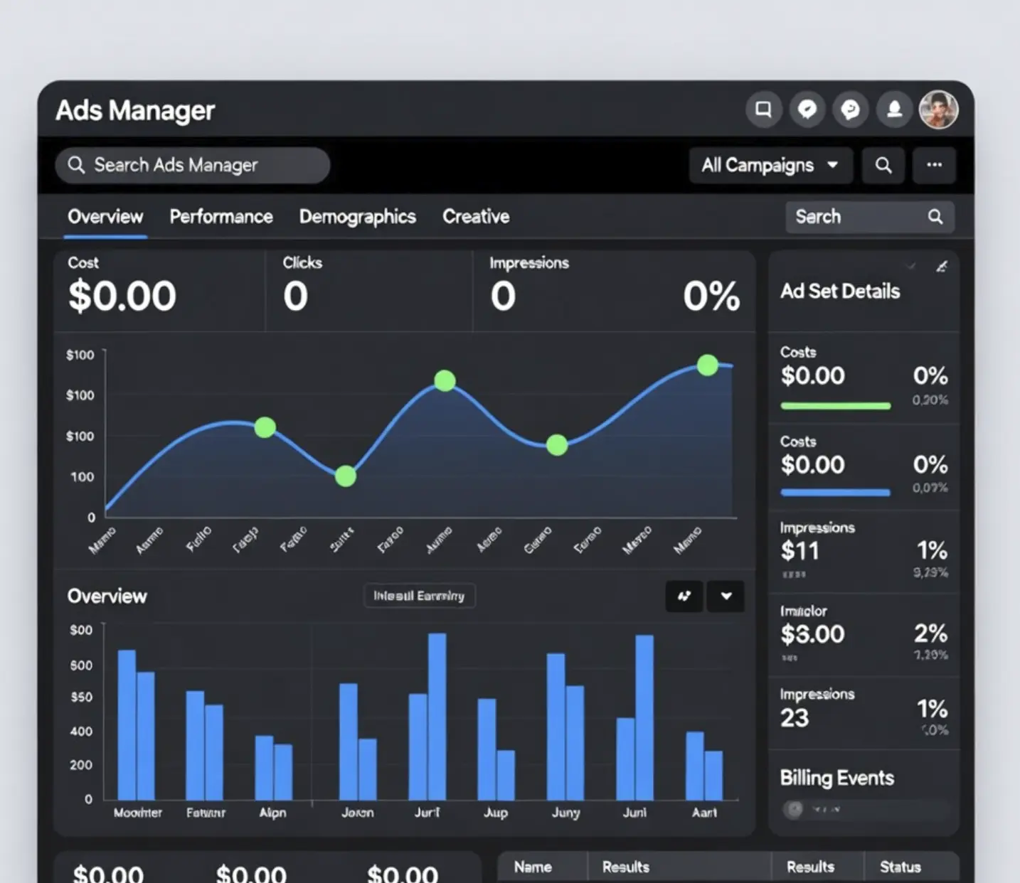1020x883 pixels.
Task: Open the Demographics tab
Action: 358,217
